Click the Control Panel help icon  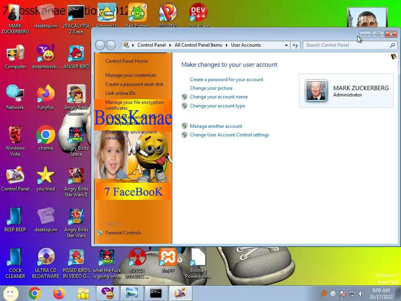(394, 56)
